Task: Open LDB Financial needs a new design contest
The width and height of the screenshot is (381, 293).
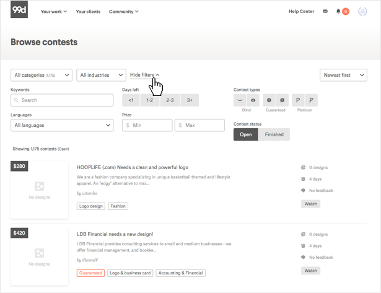Action: [115, 234]
